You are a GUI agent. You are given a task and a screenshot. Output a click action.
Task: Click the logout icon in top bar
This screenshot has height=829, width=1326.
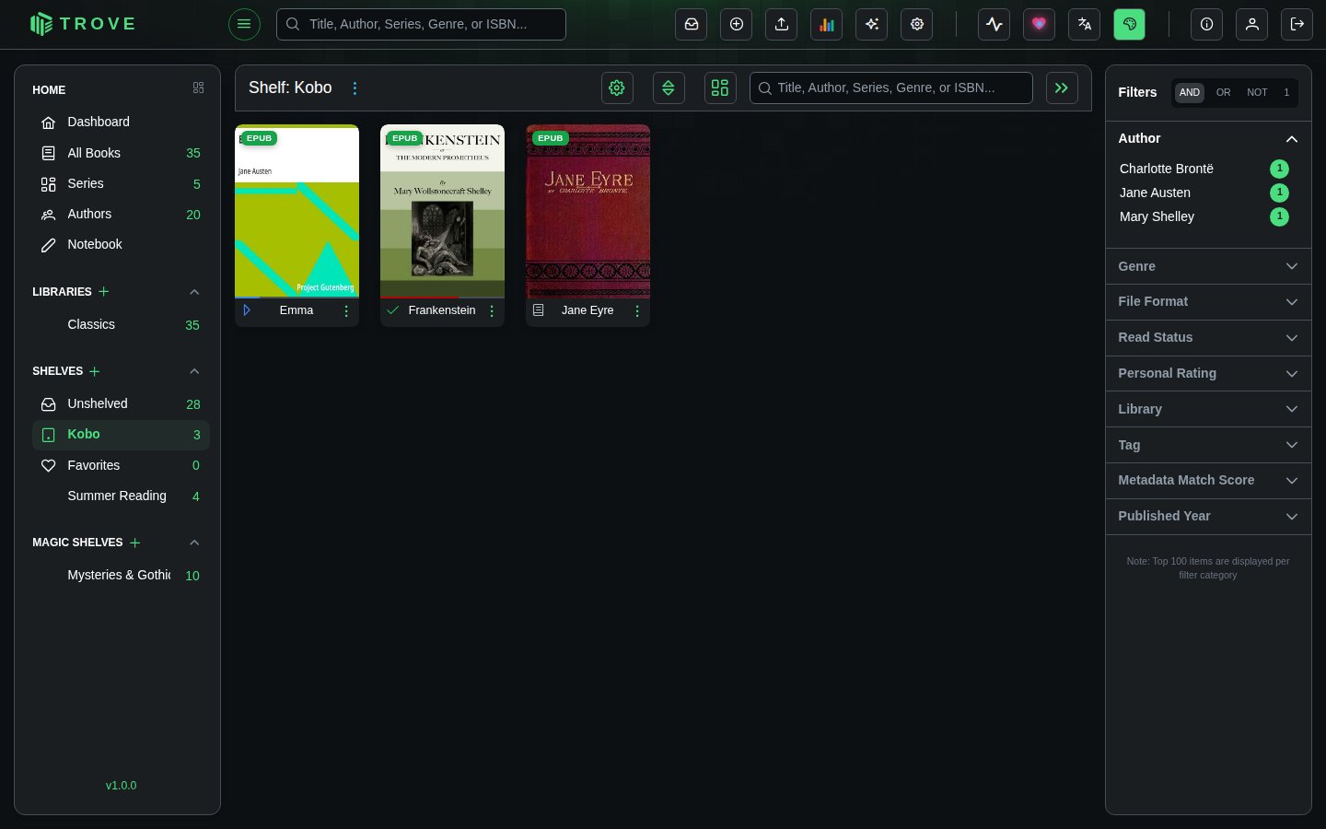[1297, 25]
